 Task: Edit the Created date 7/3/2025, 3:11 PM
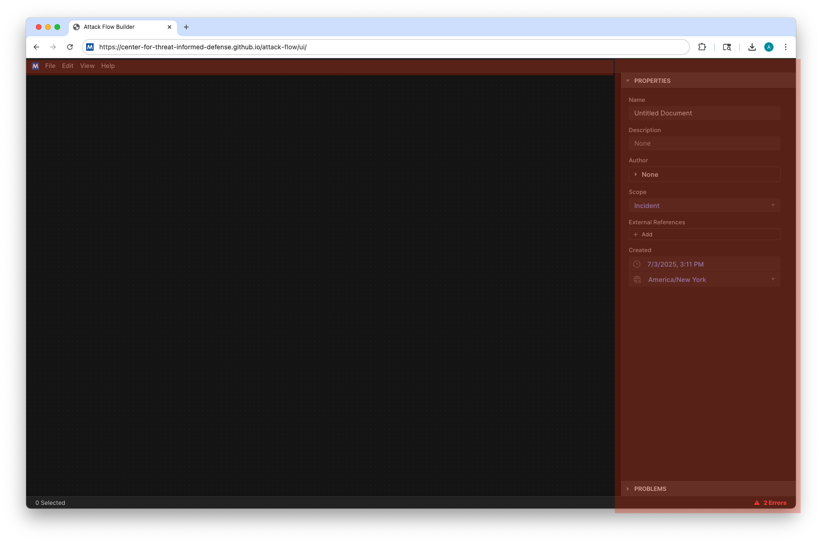(704, 264)
